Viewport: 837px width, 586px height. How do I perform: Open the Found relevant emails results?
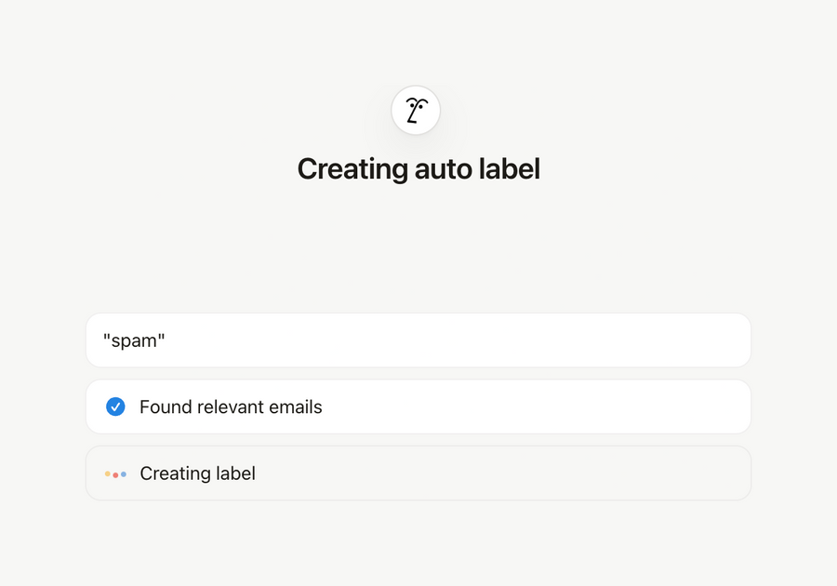click(x=418, y=406)
